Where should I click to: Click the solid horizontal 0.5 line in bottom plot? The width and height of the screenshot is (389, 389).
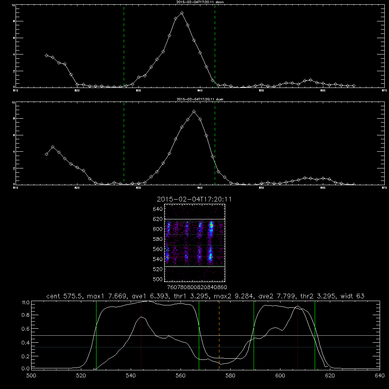pyautogui.click(x=205, y=335)
